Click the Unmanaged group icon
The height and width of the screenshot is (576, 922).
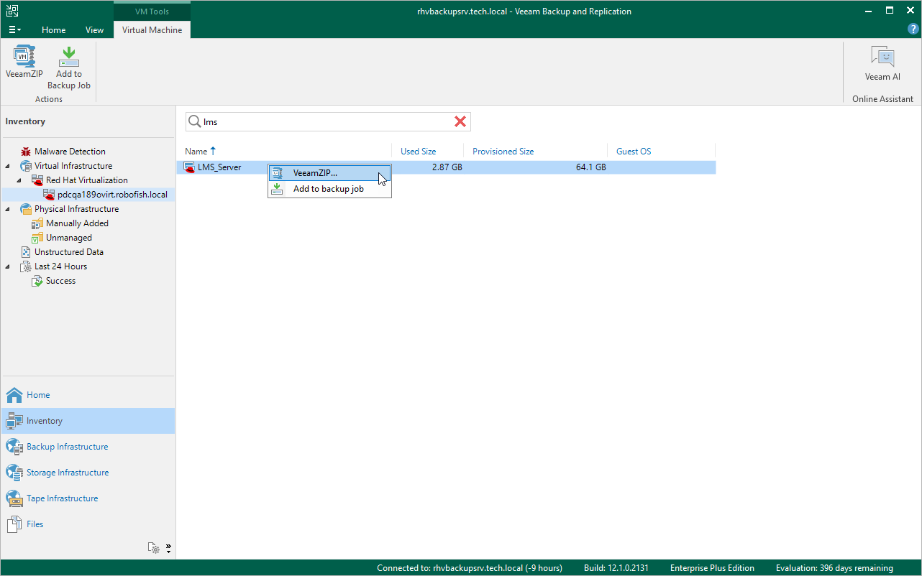point(37,238)
